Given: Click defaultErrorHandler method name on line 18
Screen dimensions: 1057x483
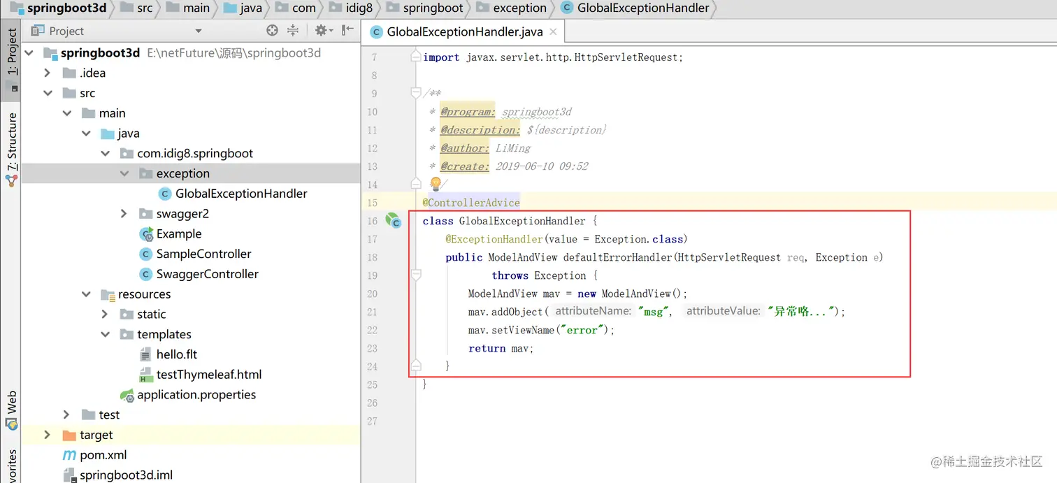Looking at the screenshot, I should click(617, 257).
